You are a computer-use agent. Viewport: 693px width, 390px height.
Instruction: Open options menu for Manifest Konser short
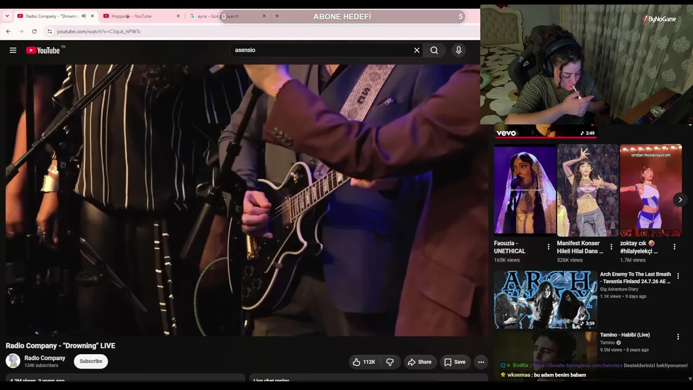click(x=611, y=247)
